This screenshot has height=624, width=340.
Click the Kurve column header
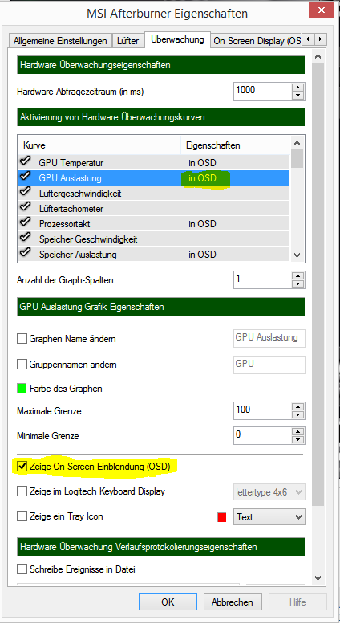(x=100, y=145)
